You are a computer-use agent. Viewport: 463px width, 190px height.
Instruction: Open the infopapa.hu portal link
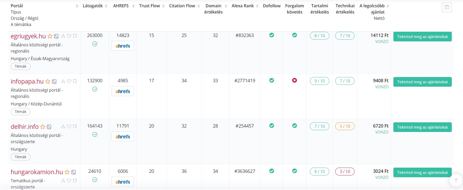(x=27, y=81)
